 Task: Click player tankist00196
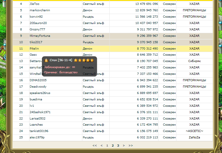coord(39,131)
